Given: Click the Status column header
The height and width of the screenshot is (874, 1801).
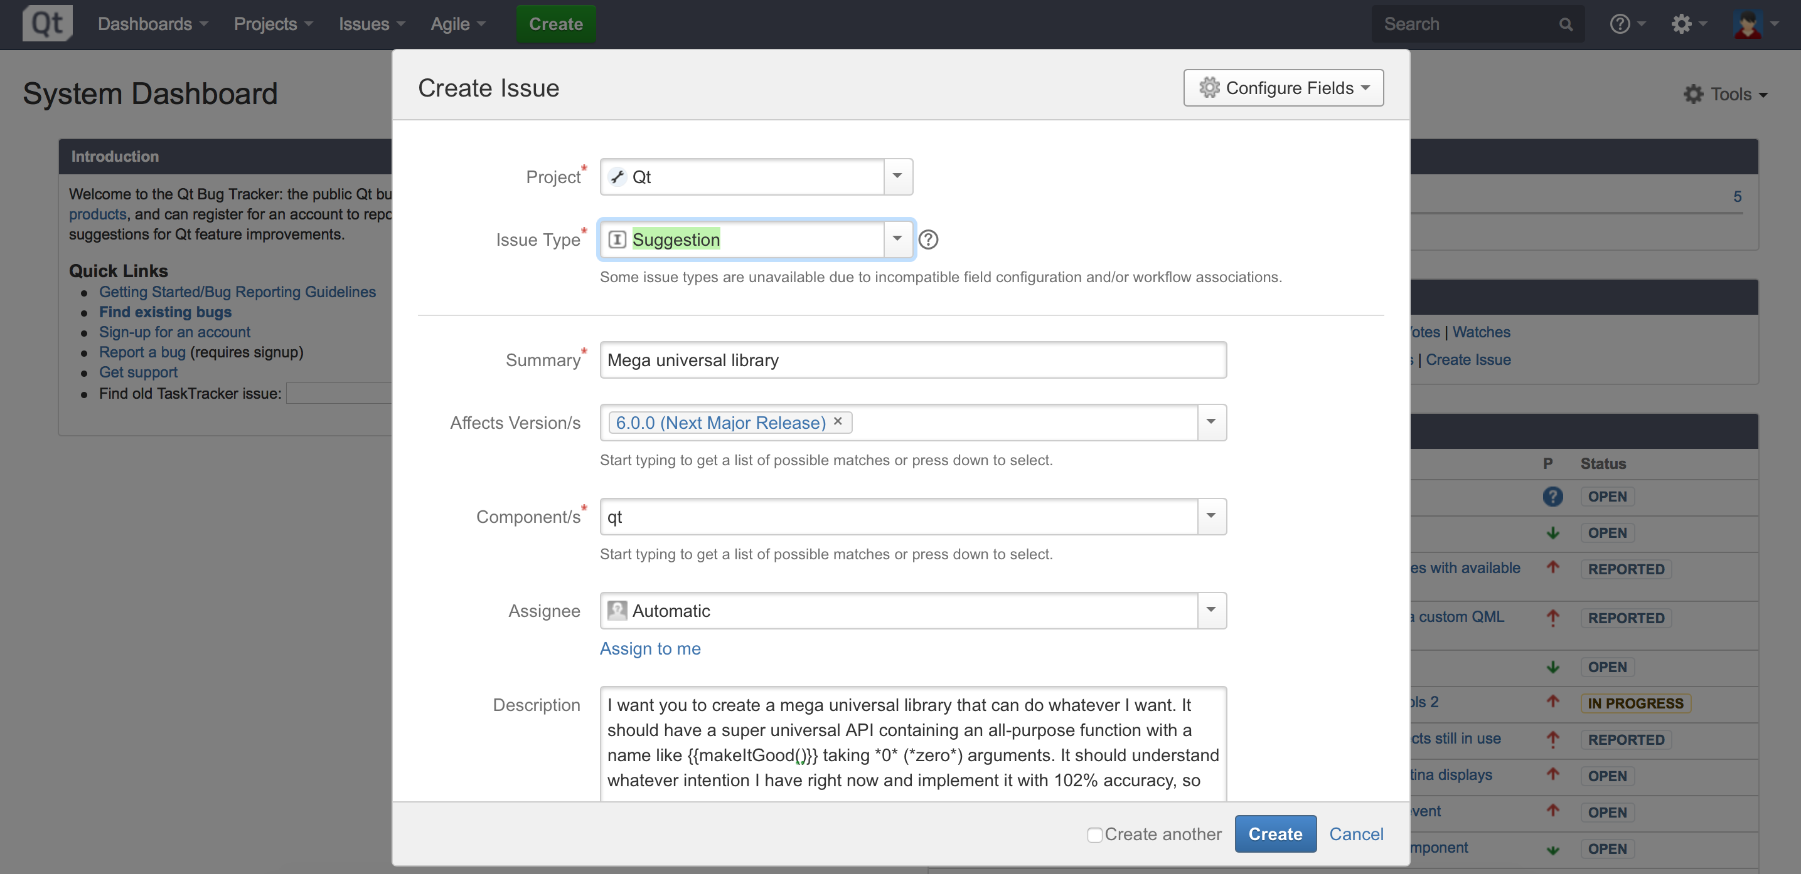Looking at the screenshot, I should coord(1603,463).
